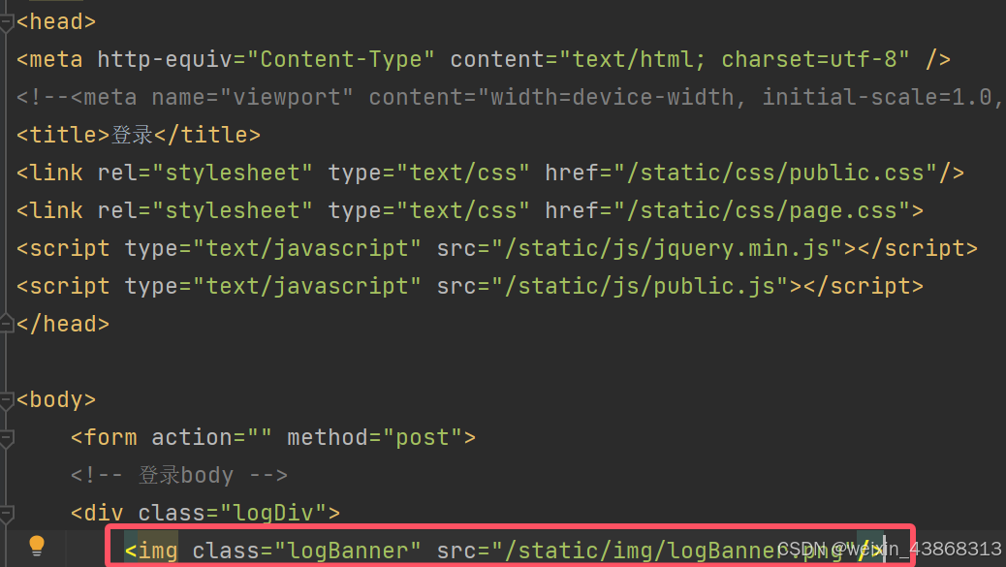Fold the <body> tag block

coord(7,401)
